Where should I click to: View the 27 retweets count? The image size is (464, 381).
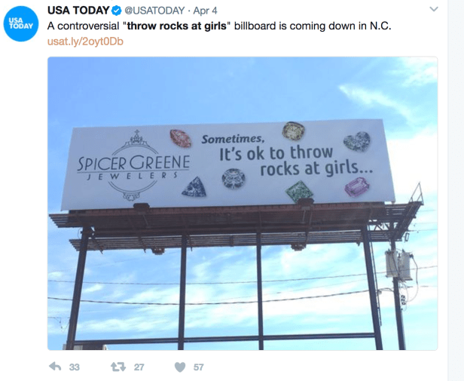coord(139,367)
